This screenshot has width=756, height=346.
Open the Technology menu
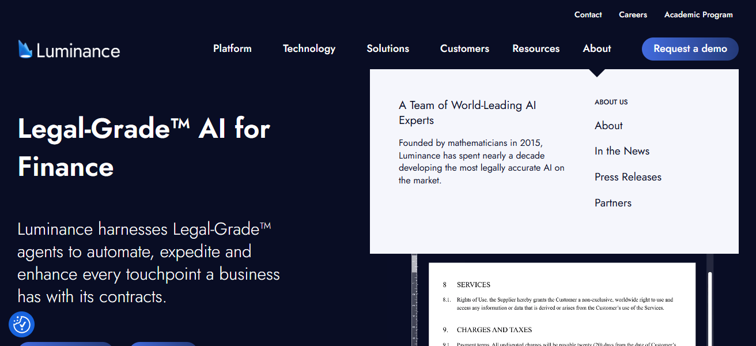(x=309, y=48)
